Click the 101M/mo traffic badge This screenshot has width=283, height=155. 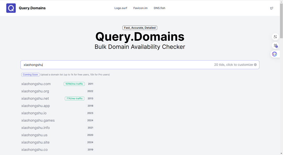(74, 84)
